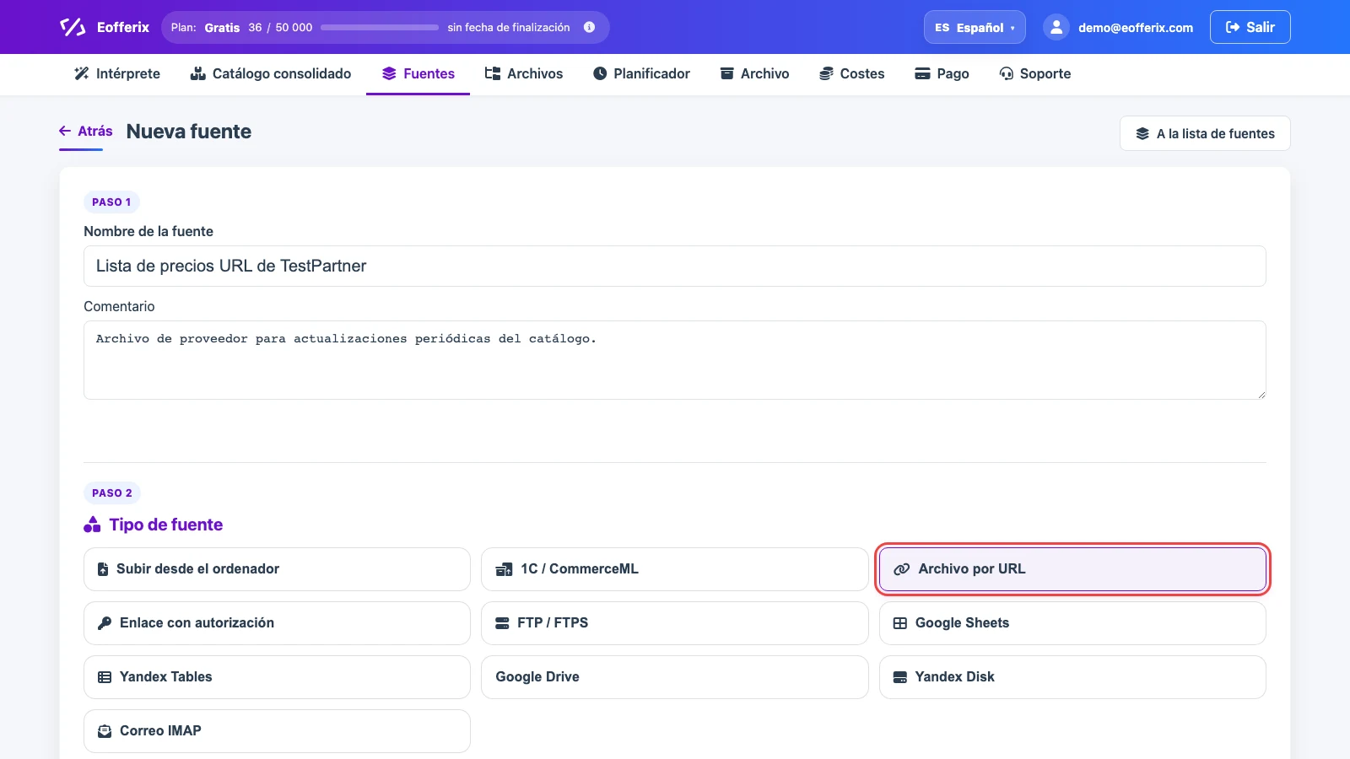1350x759 pixels.
Task: Select the Yandex Disk source option
Action: pos(1072,677)
